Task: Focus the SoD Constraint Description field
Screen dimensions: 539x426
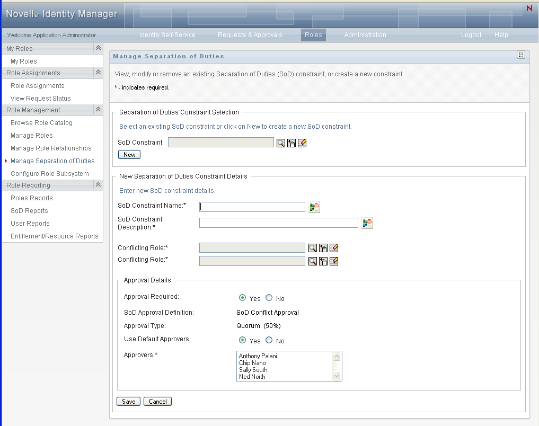Action: 279,223
